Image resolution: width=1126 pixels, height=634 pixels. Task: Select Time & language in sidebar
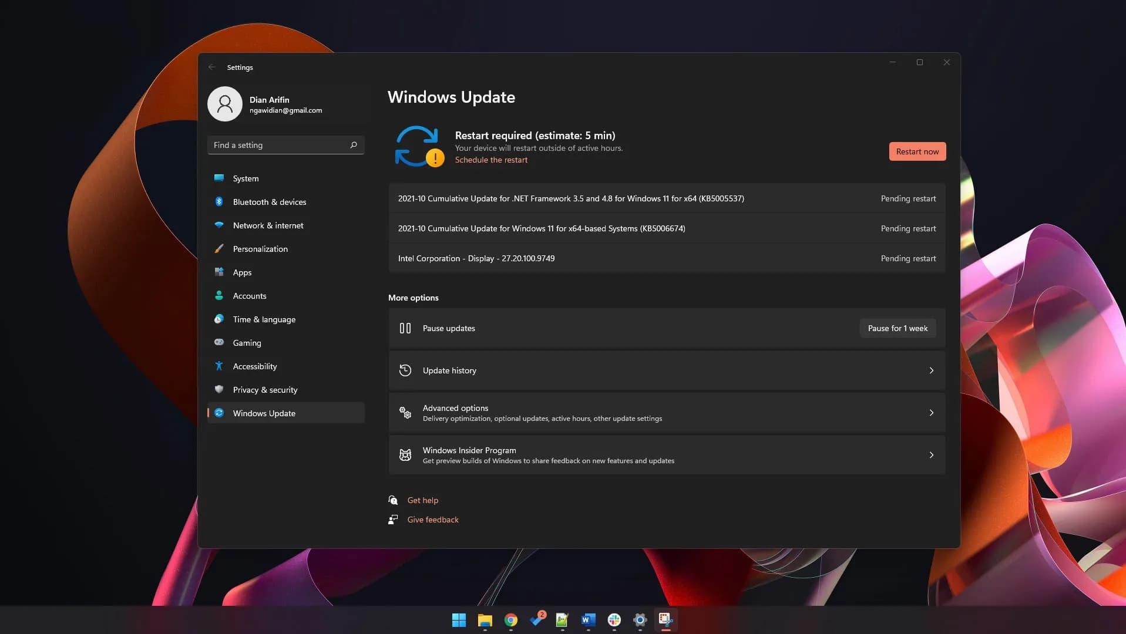pyautogui.click(x=264, y=319)
